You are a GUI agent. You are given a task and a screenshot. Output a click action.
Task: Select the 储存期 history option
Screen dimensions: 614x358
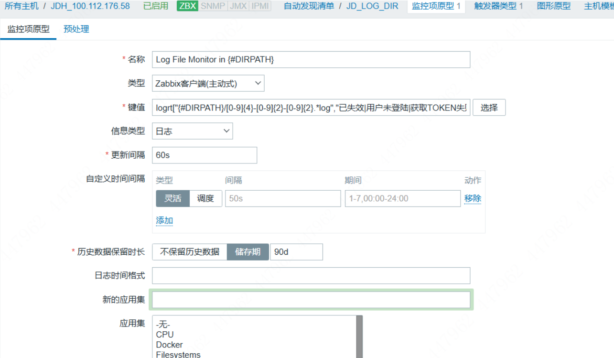(x=248, y=252)
